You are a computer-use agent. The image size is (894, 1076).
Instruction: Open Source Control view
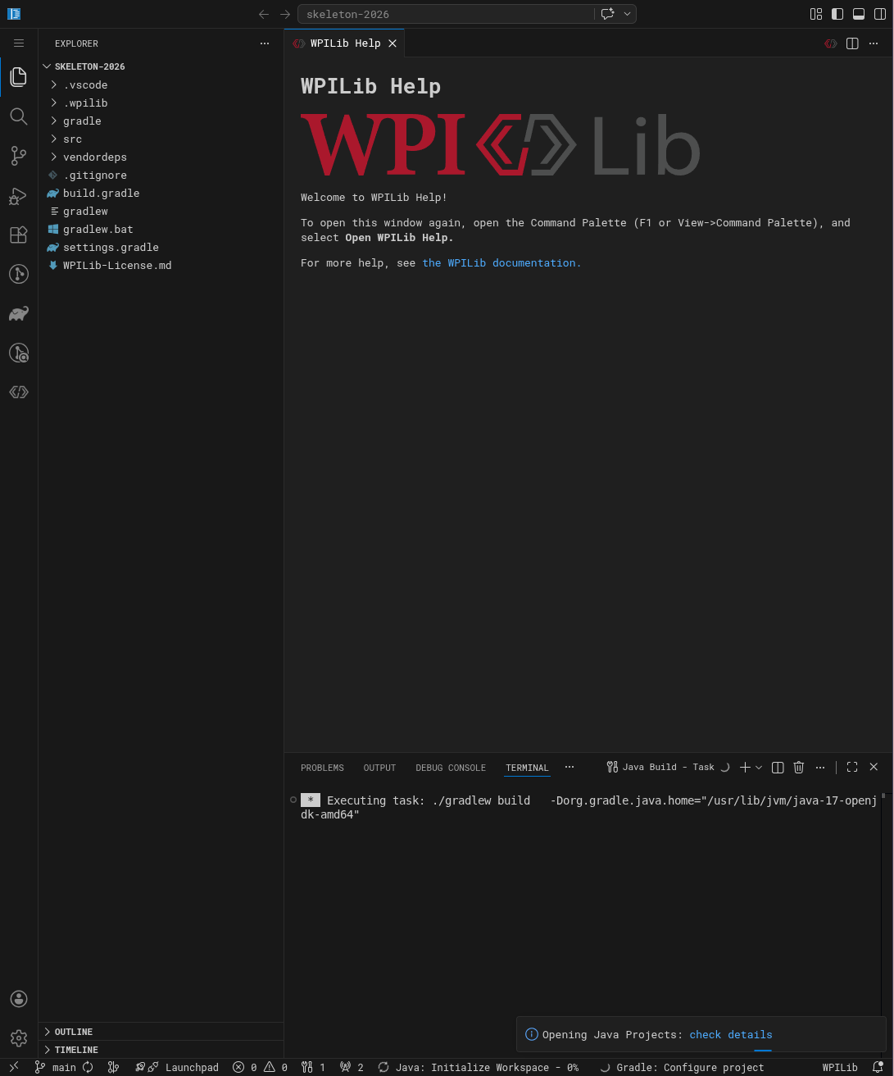19,156
